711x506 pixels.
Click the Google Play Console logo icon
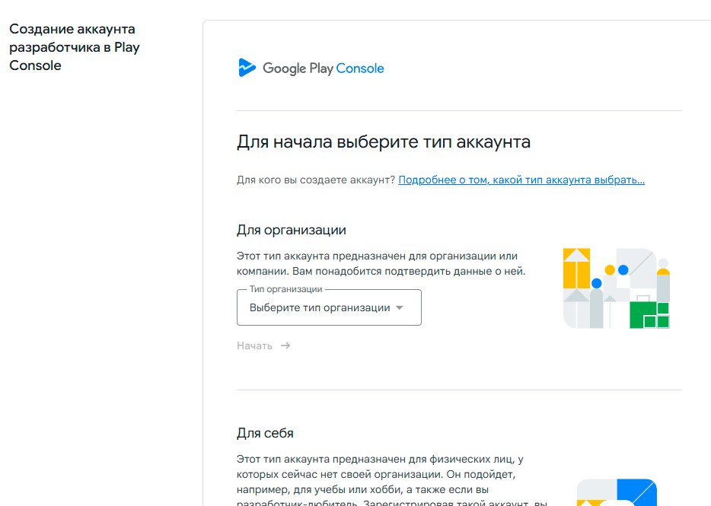pos(247,68)
